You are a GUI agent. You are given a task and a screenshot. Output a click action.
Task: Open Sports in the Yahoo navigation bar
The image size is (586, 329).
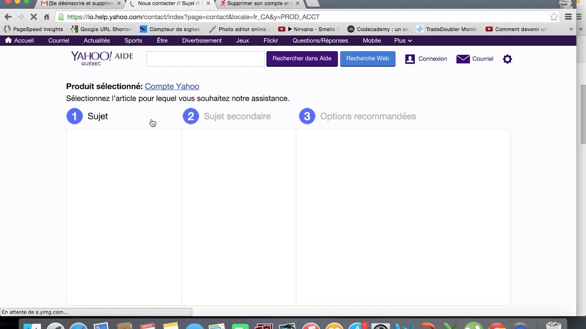coord(133,41)
